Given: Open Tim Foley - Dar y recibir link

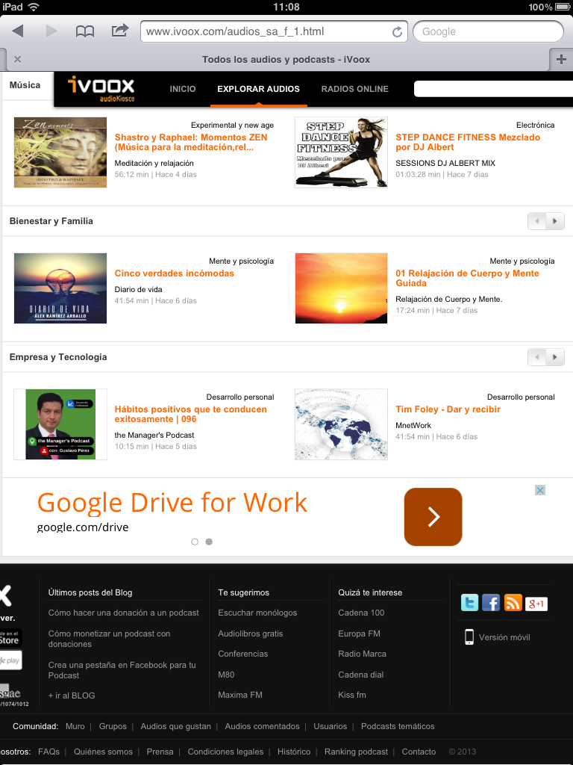Looking at the screenshot, I should click(x=448, y=410).
